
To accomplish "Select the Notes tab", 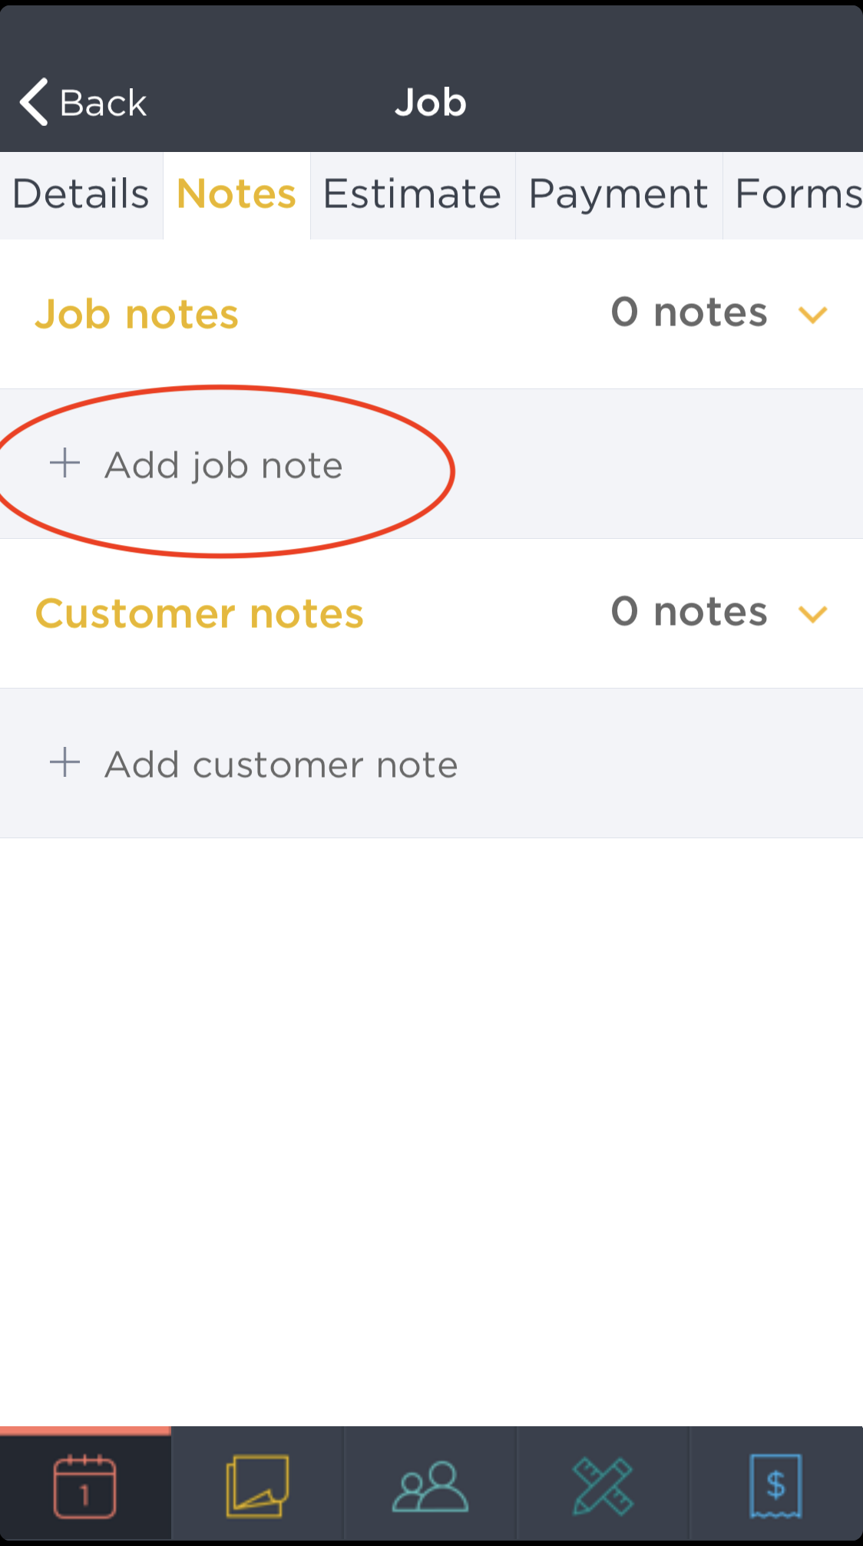I will (236, 195).
